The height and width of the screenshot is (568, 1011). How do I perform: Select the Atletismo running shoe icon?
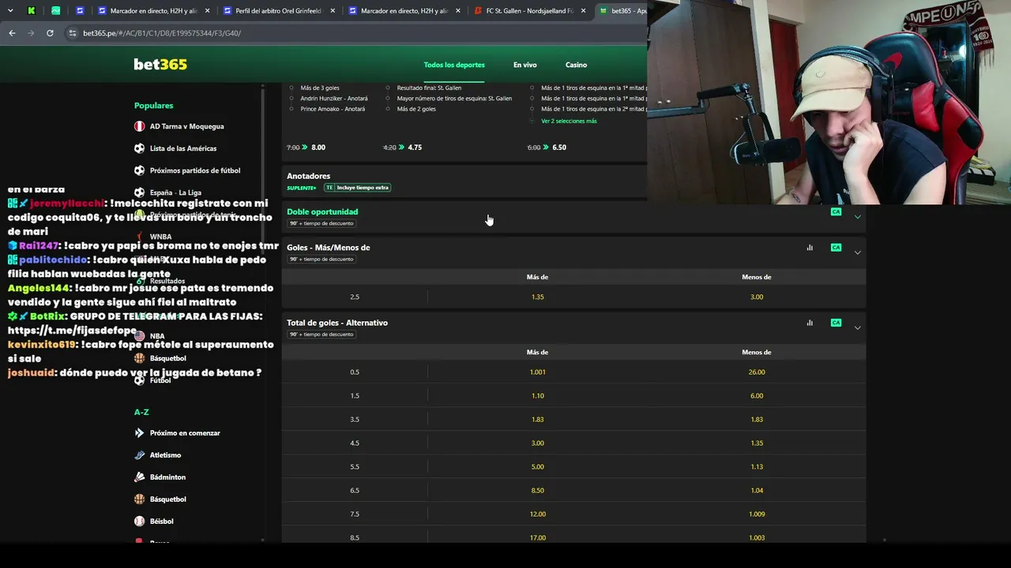point(139,455)
